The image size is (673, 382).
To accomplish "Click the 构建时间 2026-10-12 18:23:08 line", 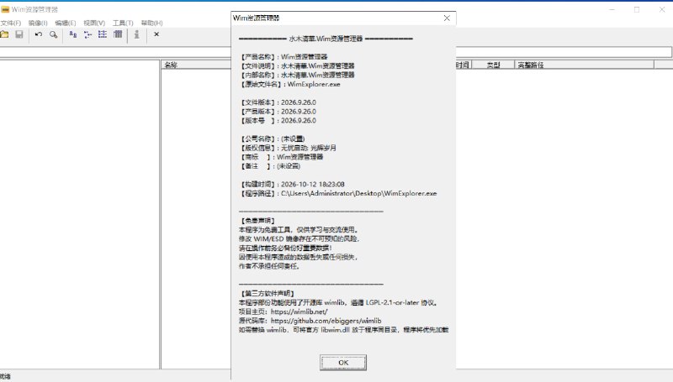I will pyautogui.click(x=292, y=184).
